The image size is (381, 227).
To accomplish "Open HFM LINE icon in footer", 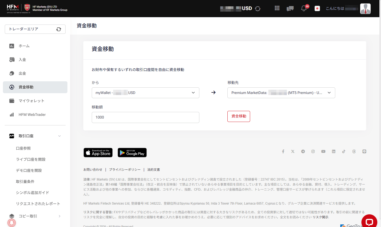I will coord(364,152).
